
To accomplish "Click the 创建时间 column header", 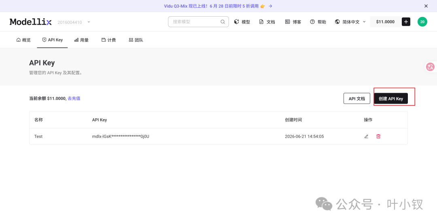I will [x=293, y=120].
